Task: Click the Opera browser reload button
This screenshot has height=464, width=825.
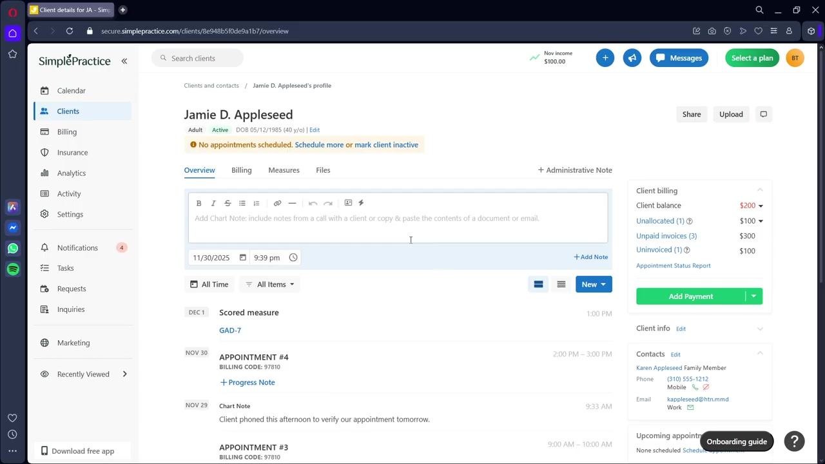Action: point(70,31)
